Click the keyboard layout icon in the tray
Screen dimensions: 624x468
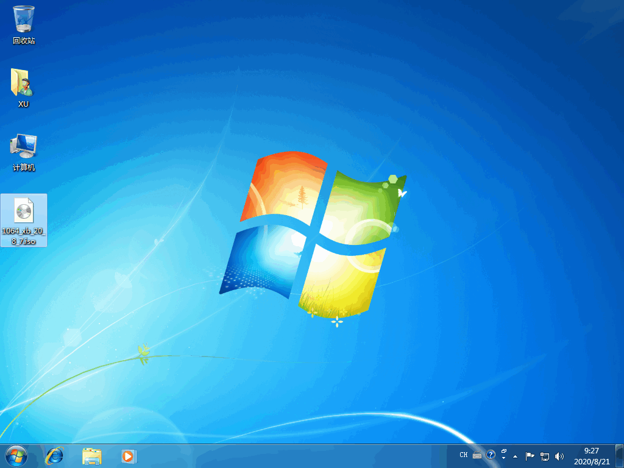tap(477, 455)
